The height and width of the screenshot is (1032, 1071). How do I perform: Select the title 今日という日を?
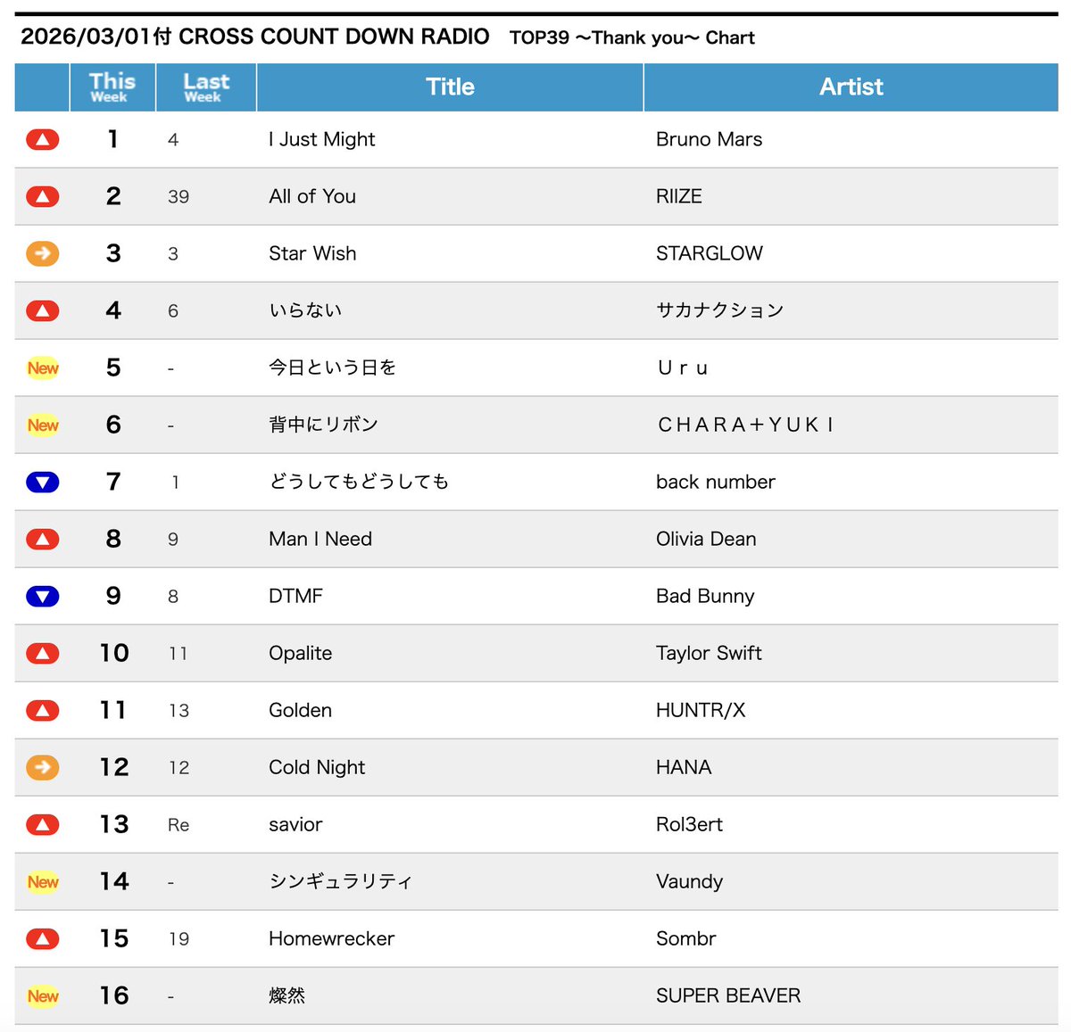(x=333, y=367)
